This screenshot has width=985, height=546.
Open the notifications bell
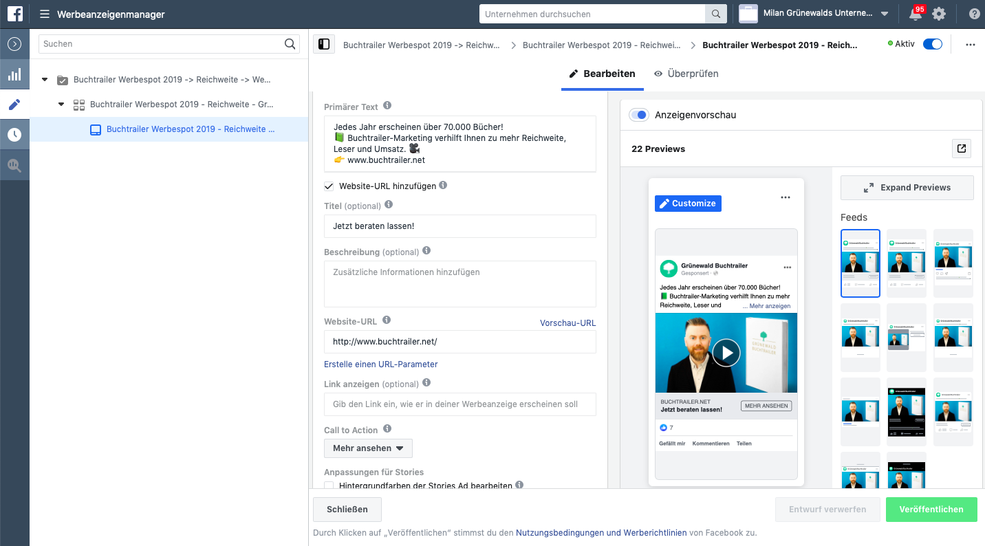pos(916,14)
